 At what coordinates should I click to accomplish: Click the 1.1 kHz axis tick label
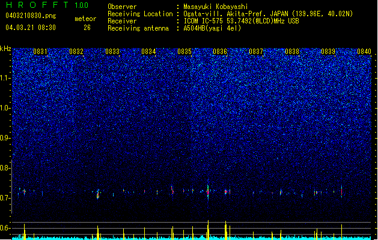tap(5, 78)
